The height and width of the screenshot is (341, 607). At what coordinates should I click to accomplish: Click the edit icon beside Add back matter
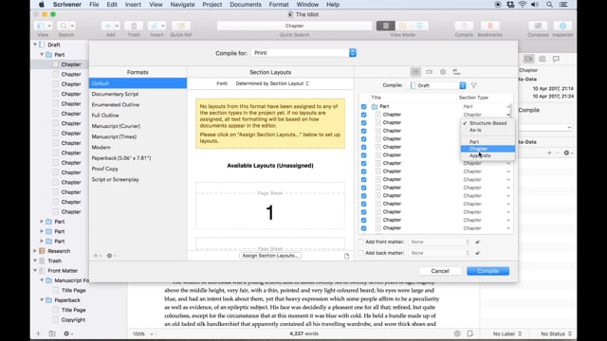pyautogui.click(x=478, y=253)
